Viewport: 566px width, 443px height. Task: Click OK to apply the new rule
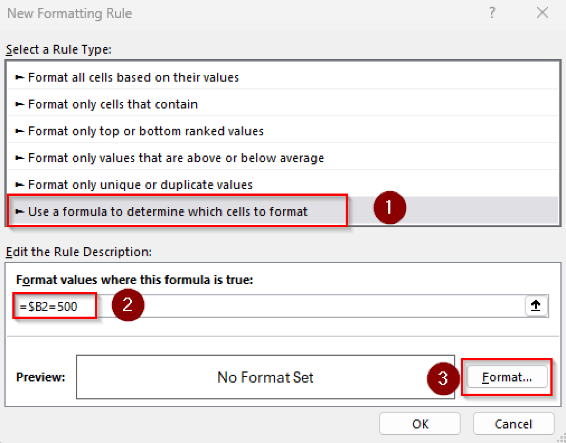[420, 423]
